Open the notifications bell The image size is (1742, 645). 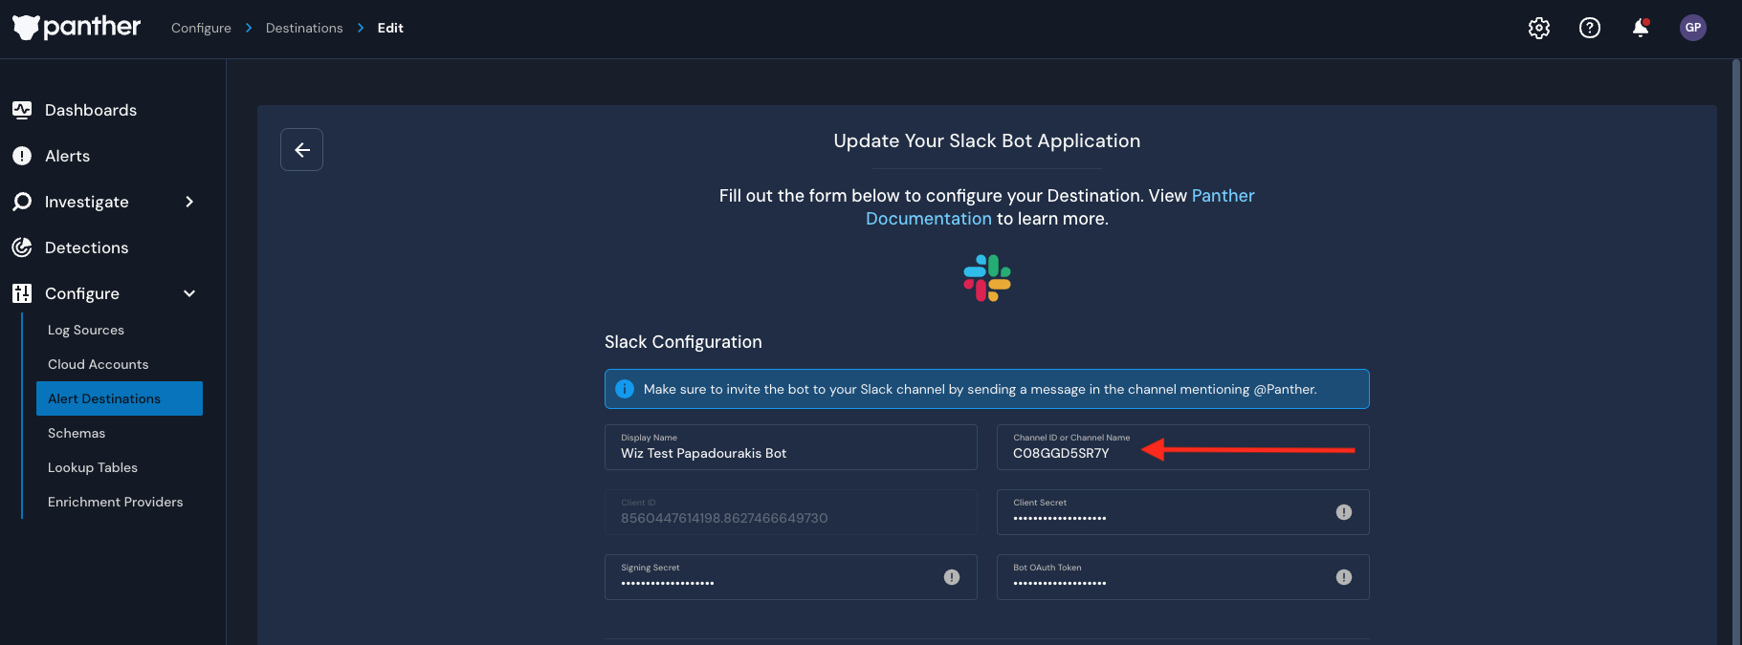click(1641, 29)
